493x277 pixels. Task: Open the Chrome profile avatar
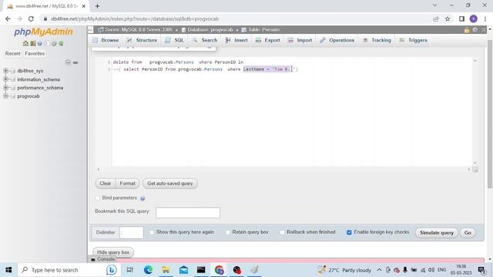pyautogui.click(x=474, y=18)
